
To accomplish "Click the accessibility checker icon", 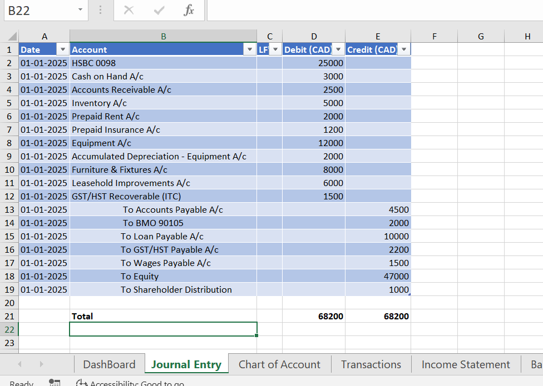I will (82, 383).
